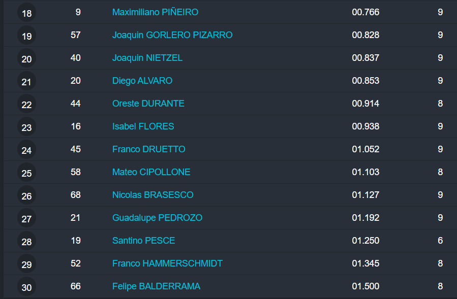The image size is (457, 299).
Task: Click car number 57 in row 19
Action: point(76,35)
